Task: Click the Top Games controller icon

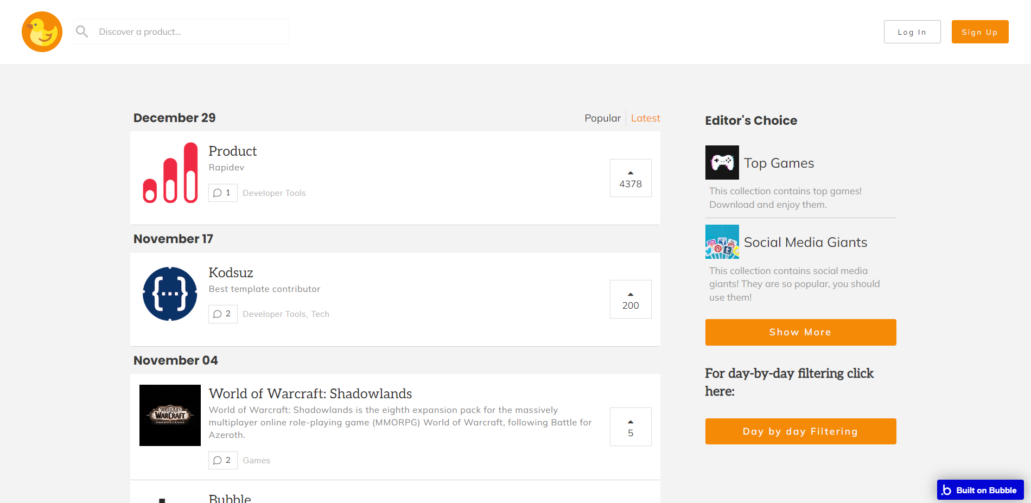Action: (722, 162)
